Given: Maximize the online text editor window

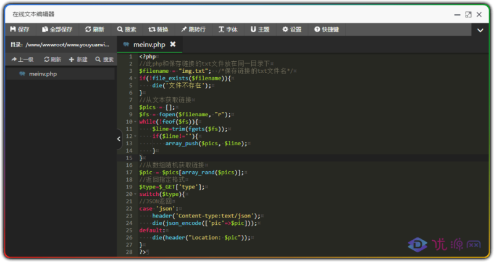Looking at the screenshot, I should (x=469, y=14).
